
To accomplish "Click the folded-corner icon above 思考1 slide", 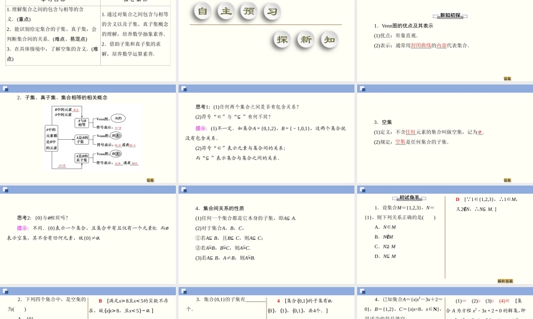I will coord(183,88).
